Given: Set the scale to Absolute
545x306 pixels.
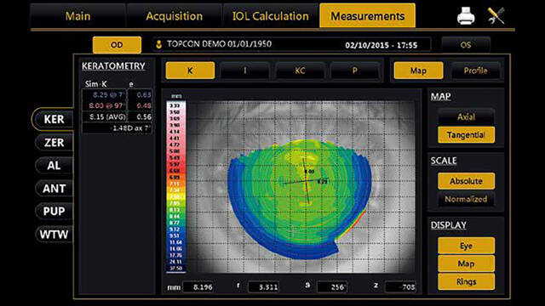Looking at the screenshot, I should click(x=466, y=181).
